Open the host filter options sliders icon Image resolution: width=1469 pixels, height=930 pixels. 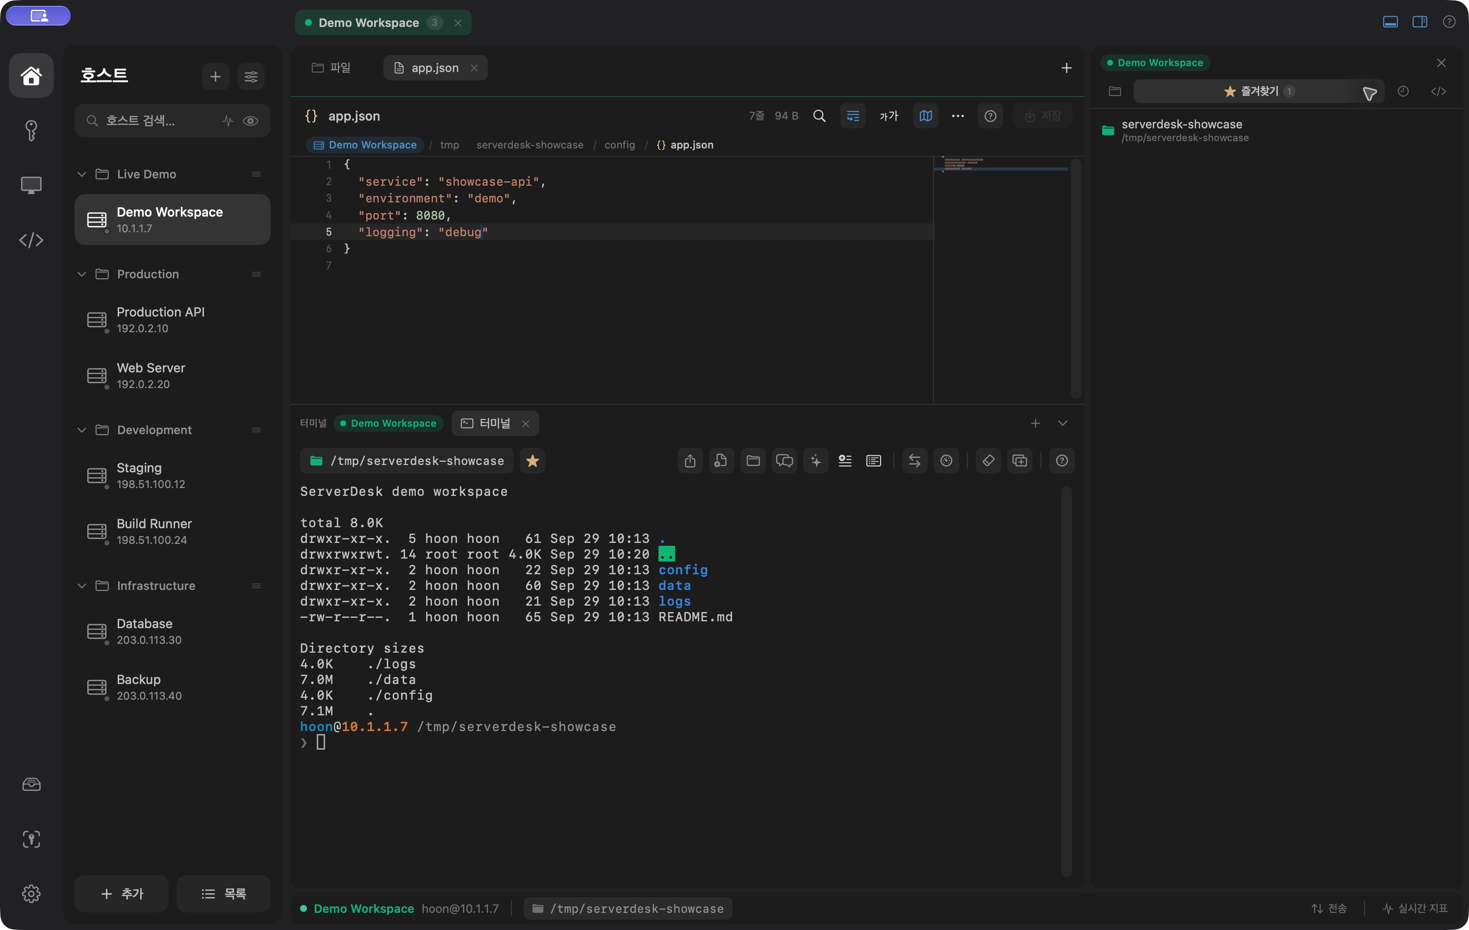[x=251, y=77]
